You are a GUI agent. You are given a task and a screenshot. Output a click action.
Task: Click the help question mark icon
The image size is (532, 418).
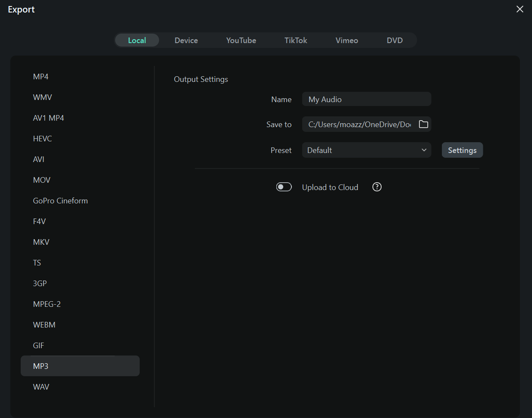pyautogui.click(x=377, y=187)
